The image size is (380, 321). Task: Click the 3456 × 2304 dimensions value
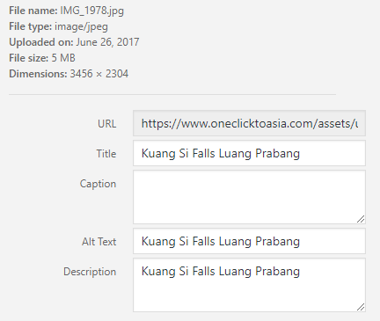(99, 74)
